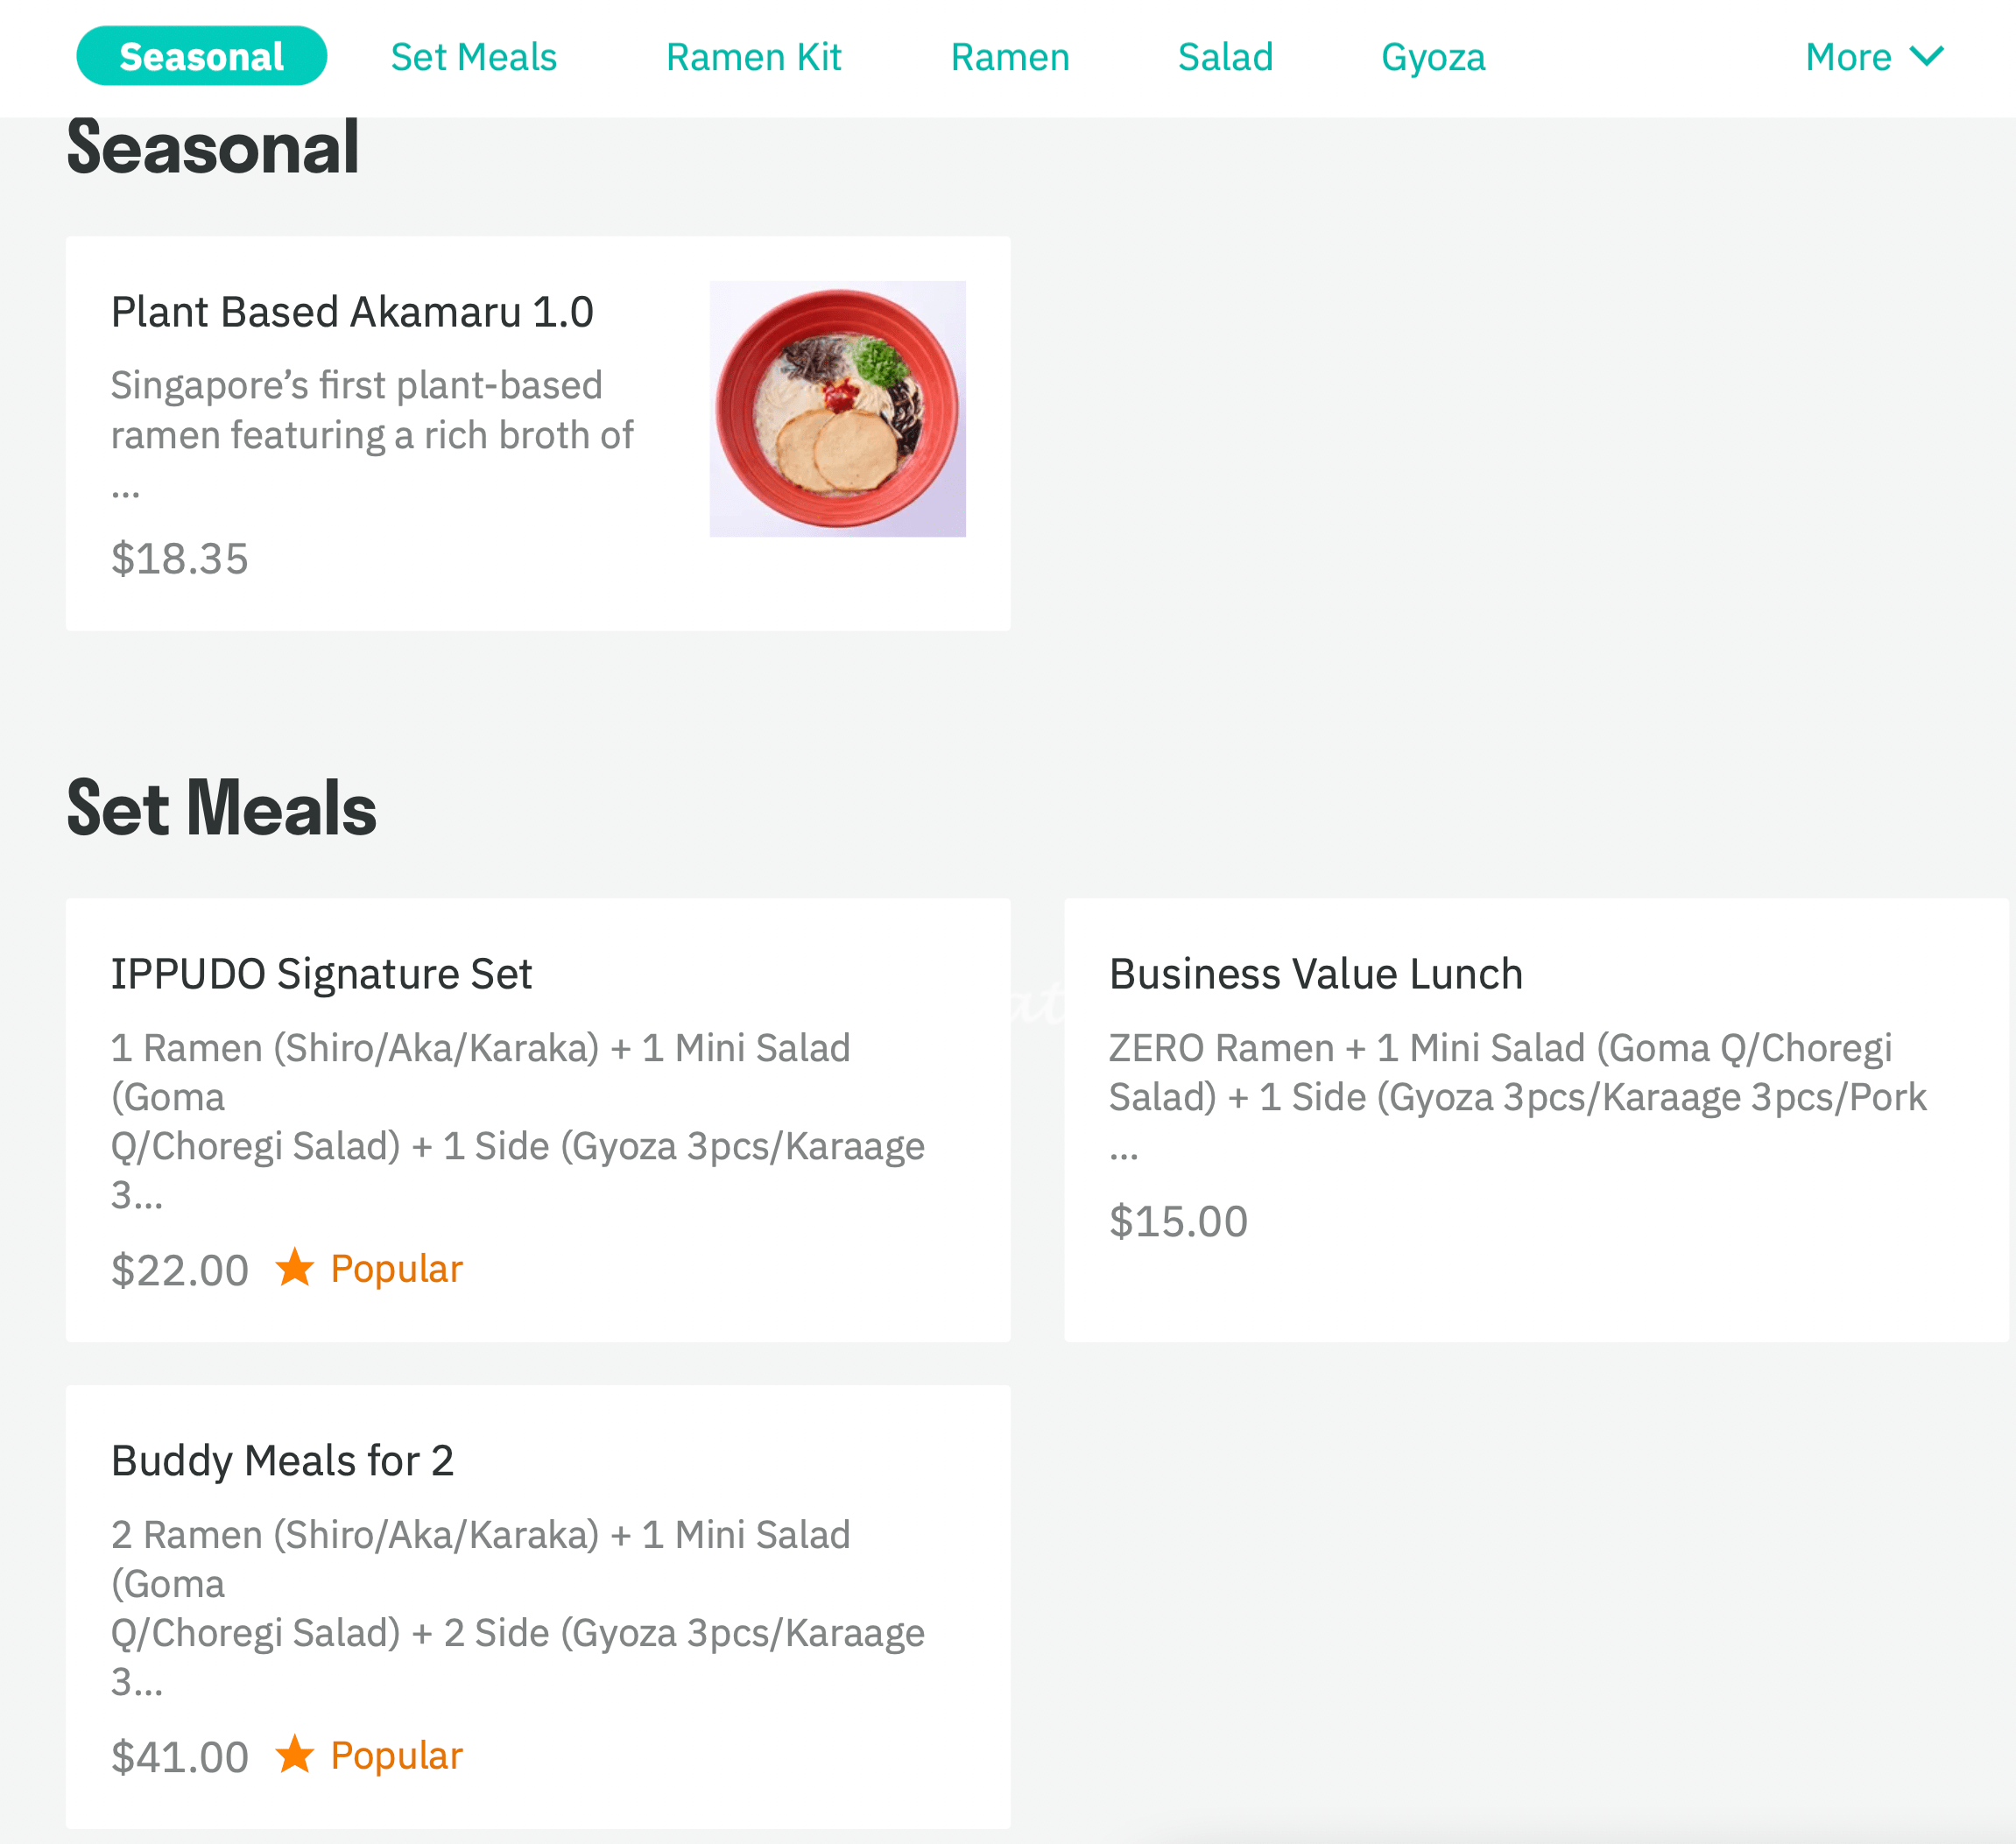Viewport: 2016px width, 1844px height.
Task: Switch to the Set Meals tab
Action: point(473,57)
